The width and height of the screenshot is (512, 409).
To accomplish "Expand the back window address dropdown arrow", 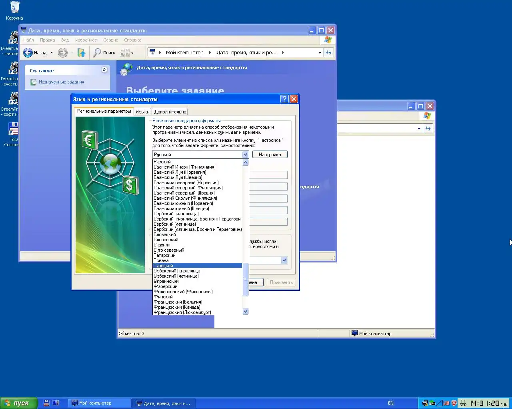I will [x=419, y=129].
